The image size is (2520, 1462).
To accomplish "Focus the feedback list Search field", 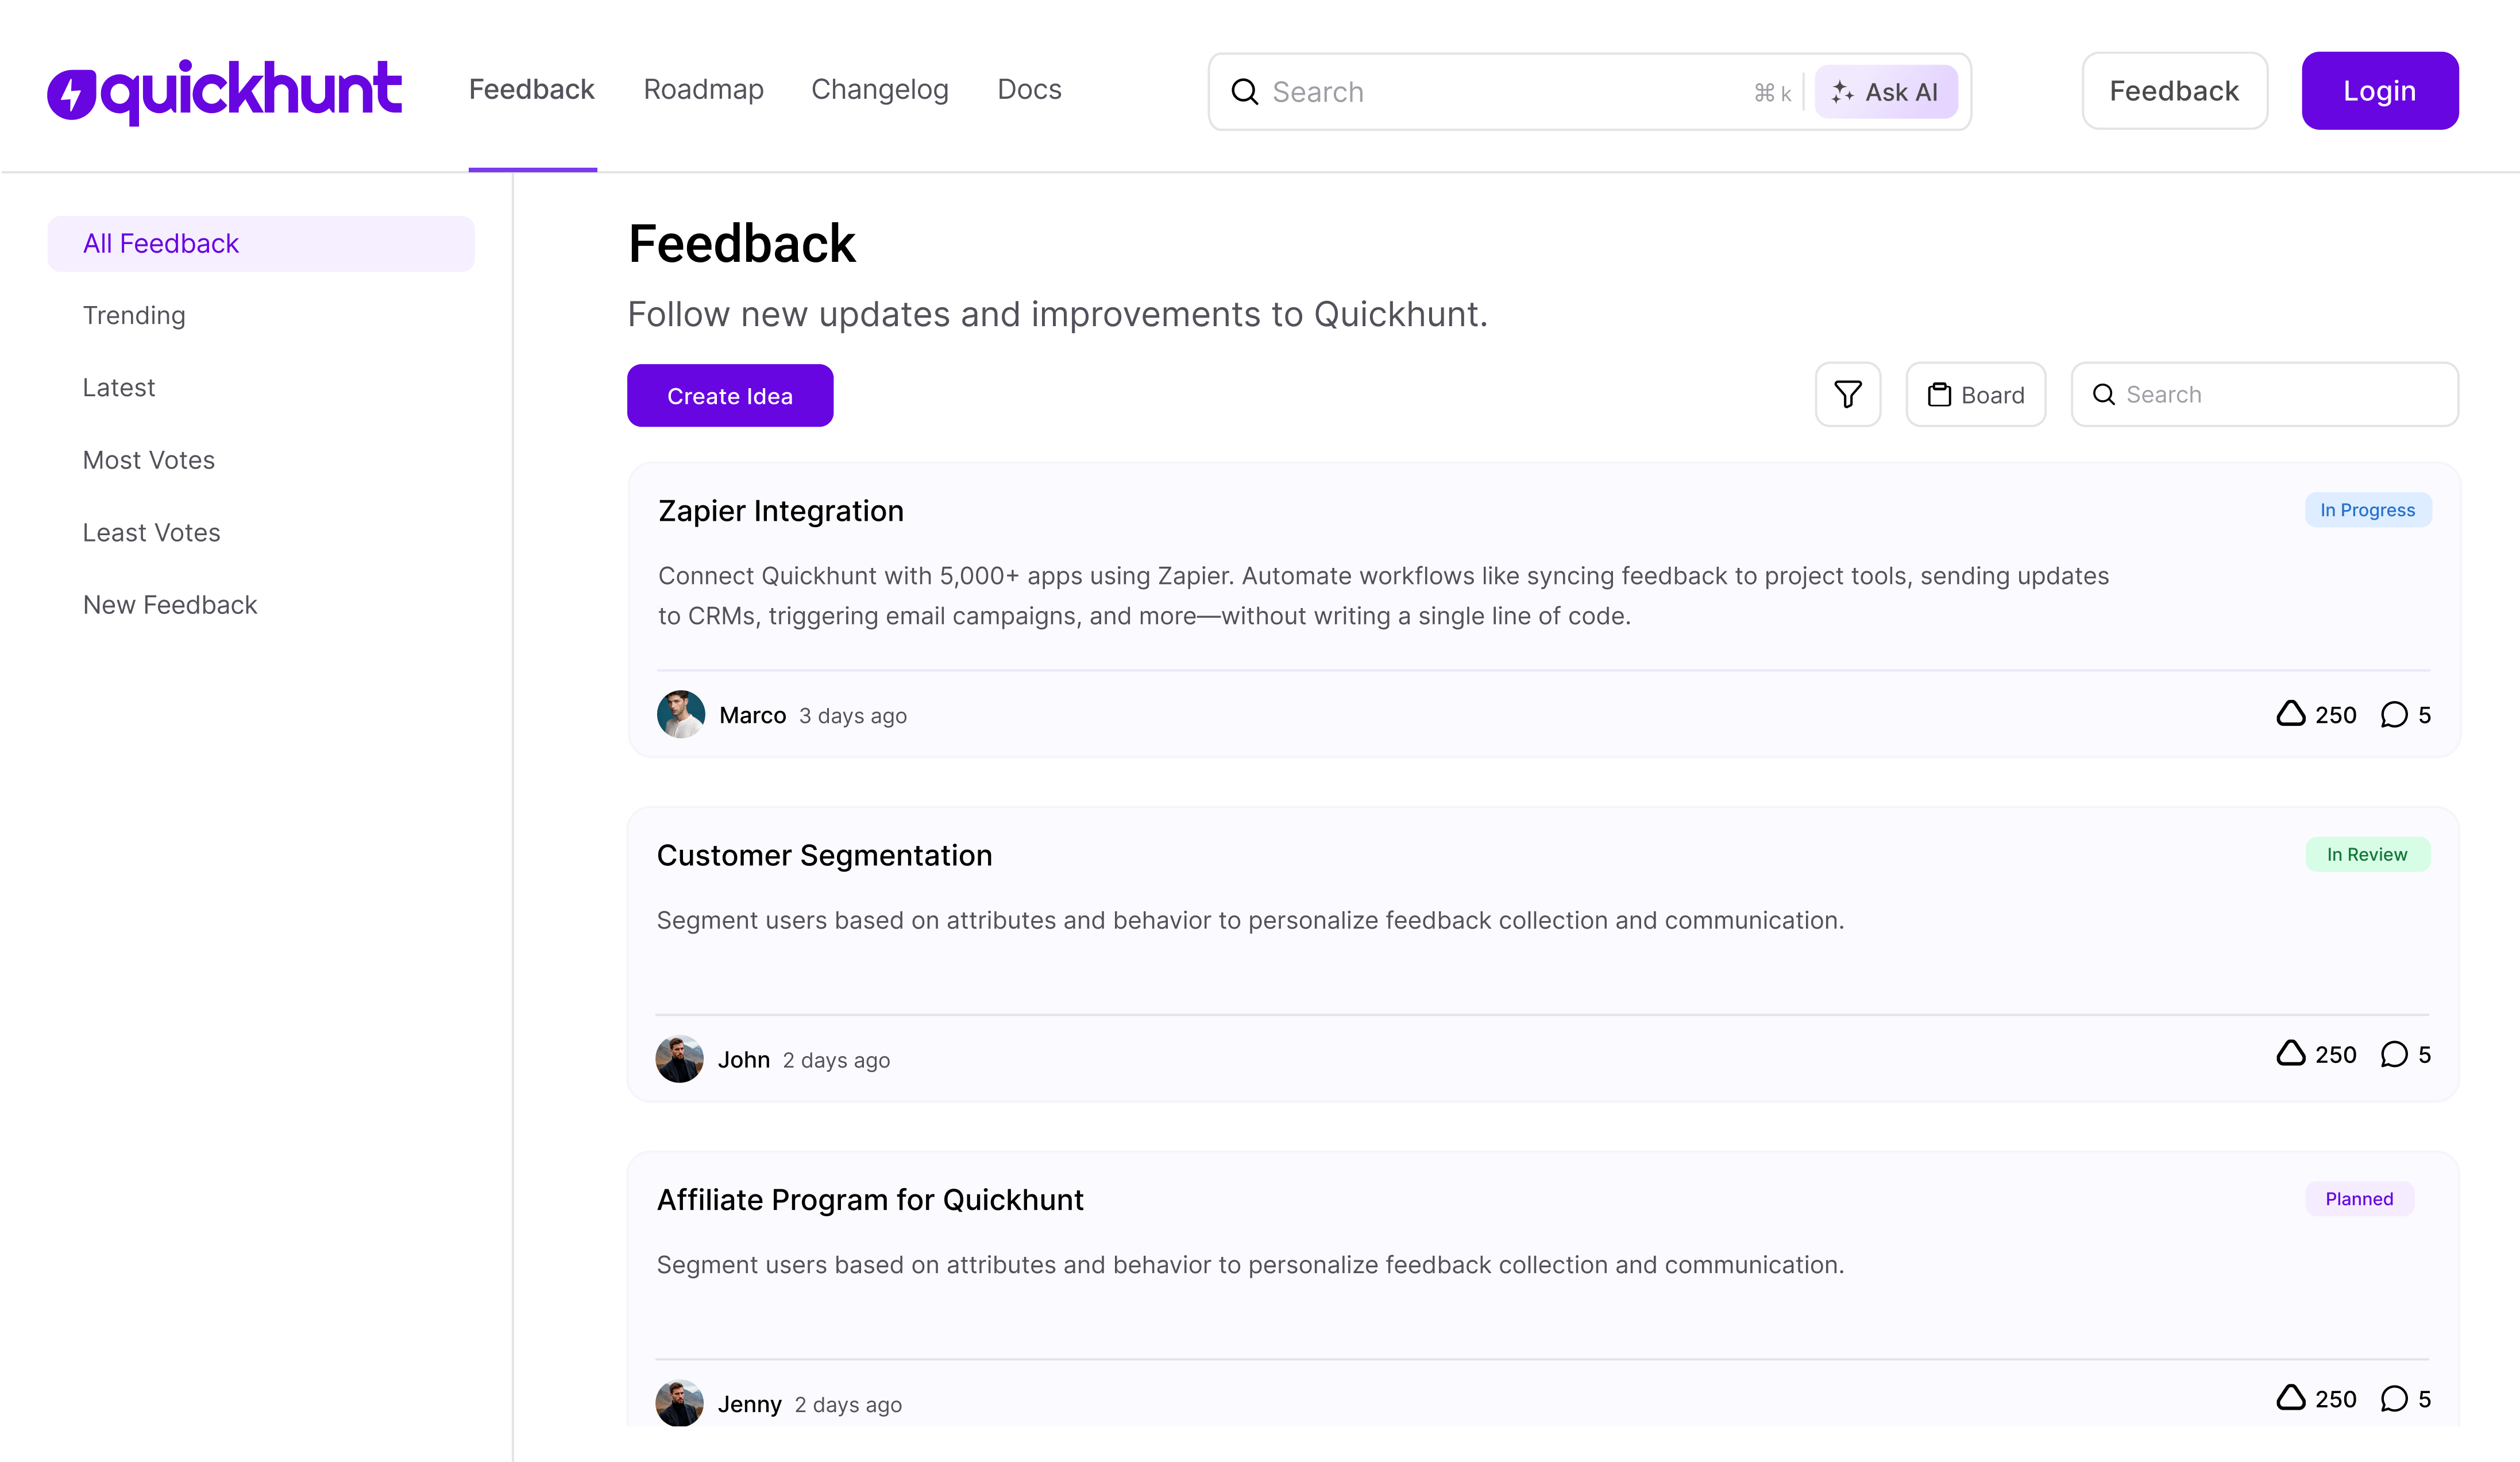I will (2265, 394).
